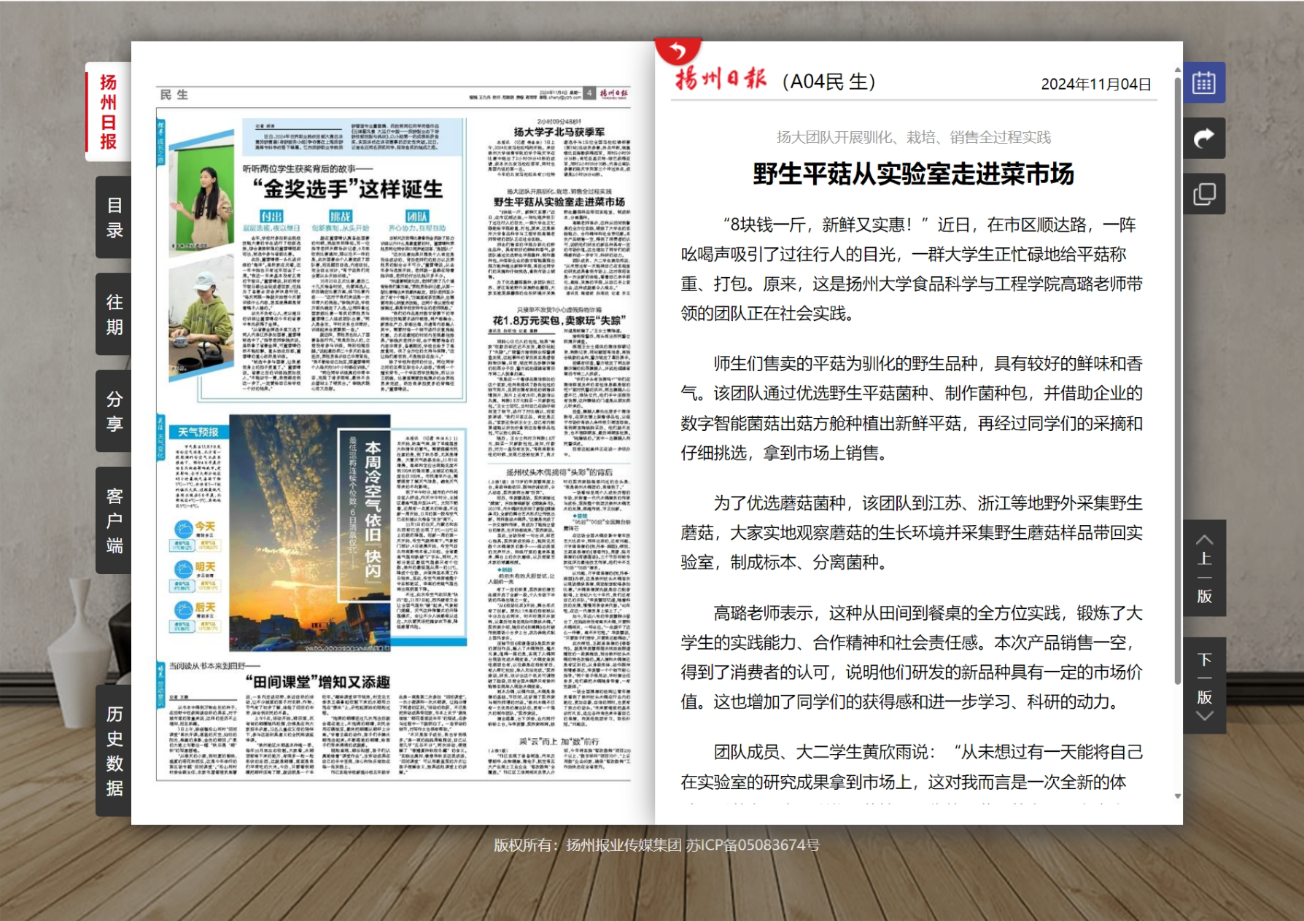Go to next page with 下一版

tap(1204, 685)
